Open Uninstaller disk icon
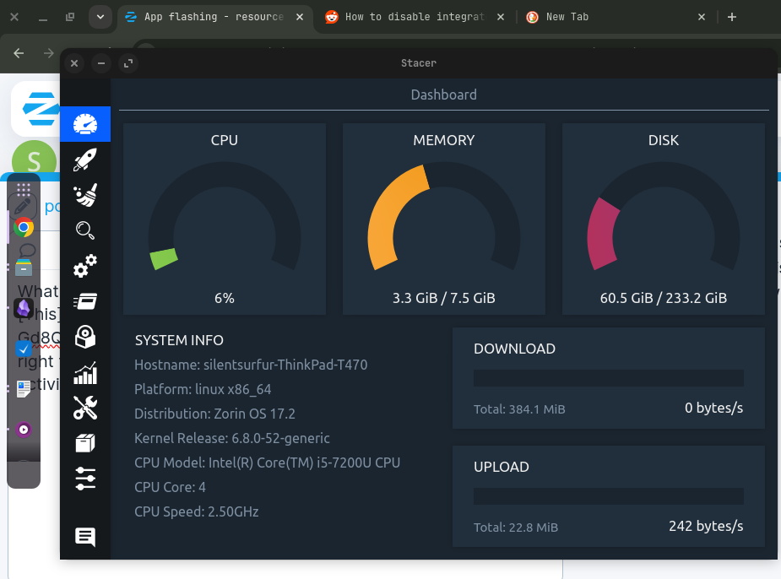 (x=85, y=337)
